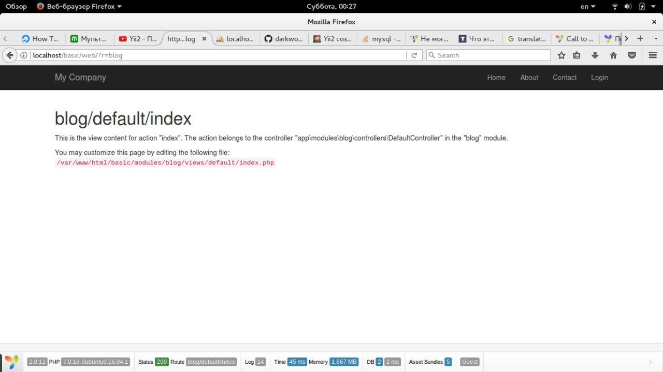Click the Wi-Fi icon in top bar
663x372 pixels.
615,6
